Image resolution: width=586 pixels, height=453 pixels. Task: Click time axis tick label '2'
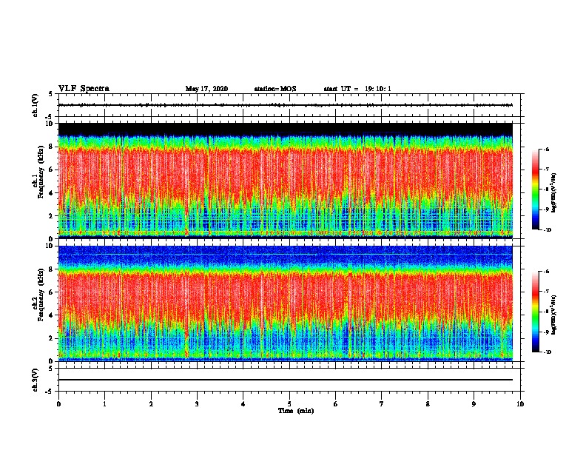151,404
